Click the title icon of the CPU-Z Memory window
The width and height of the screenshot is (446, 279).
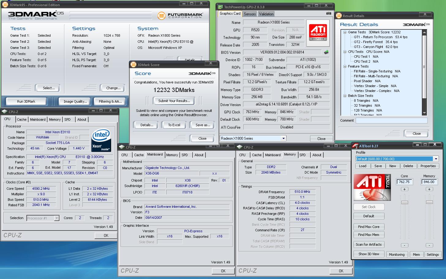point(240,147)
